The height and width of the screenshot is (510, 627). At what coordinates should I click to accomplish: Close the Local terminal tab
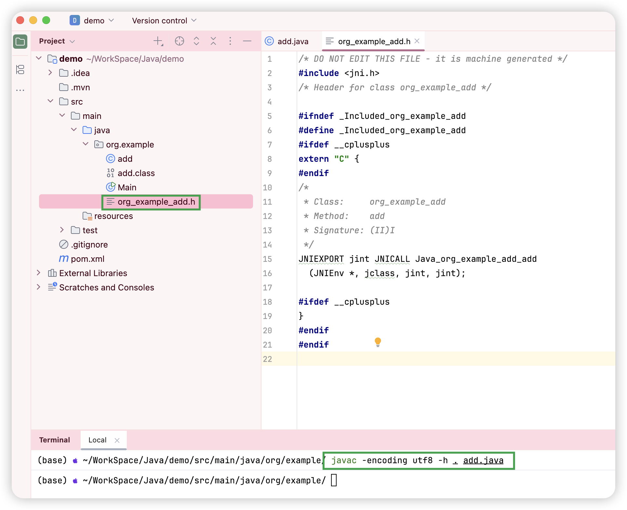coord(117,440)
